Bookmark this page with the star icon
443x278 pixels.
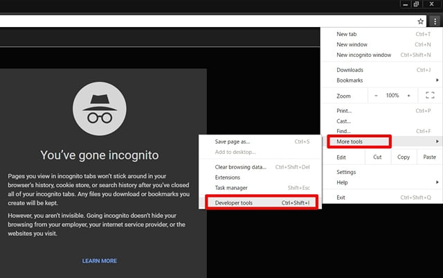pos(420,21)
